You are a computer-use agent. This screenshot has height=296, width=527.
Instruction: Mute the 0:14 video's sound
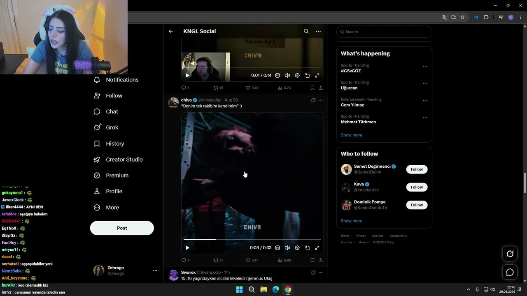(x=287, y=76)
